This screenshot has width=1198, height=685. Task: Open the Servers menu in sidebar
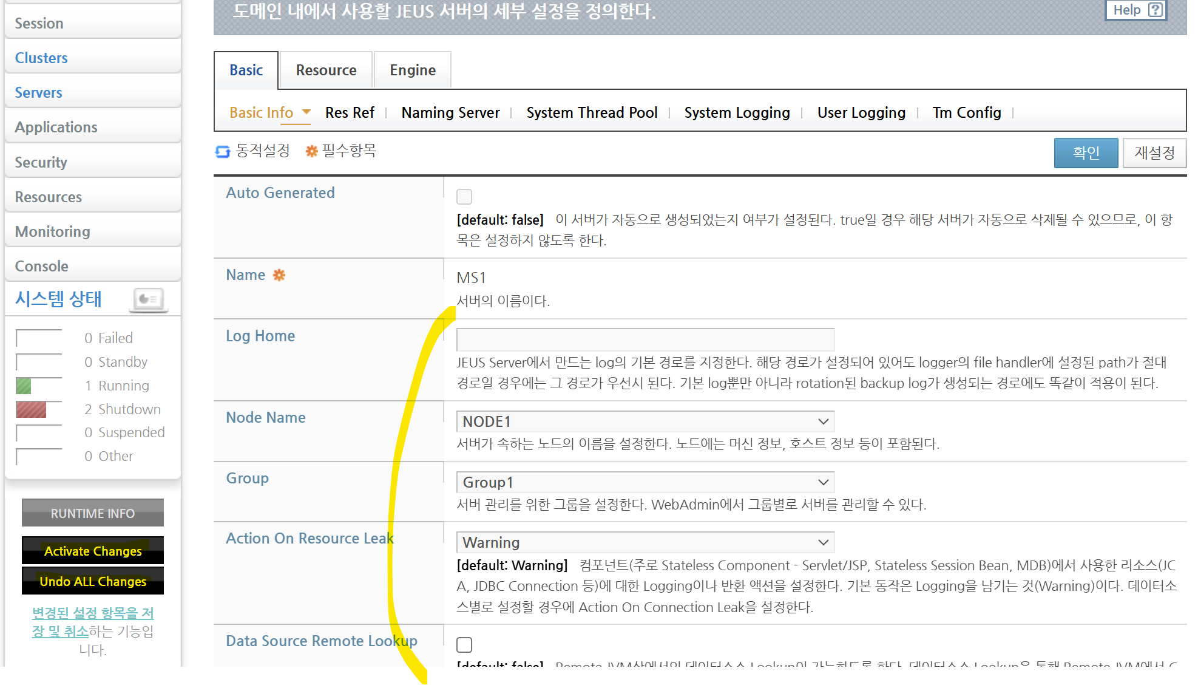coord(38,92)
